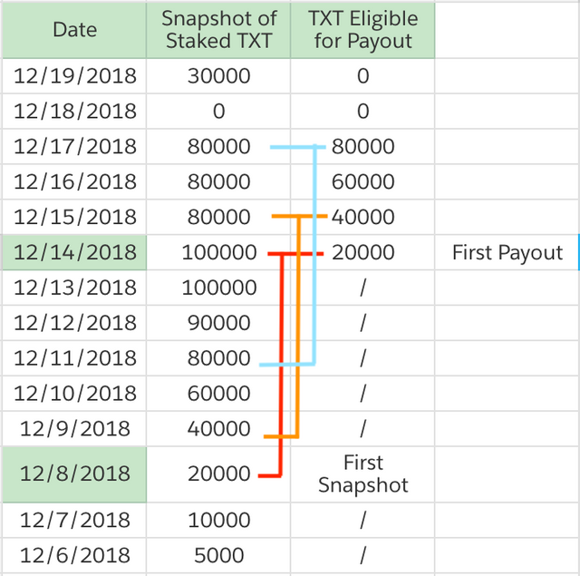This screenshot has width=580, height=576.
Task: Select the highlighted 12/8/2018 date cell
Action: pyautogui.click(x=74, y=473)
